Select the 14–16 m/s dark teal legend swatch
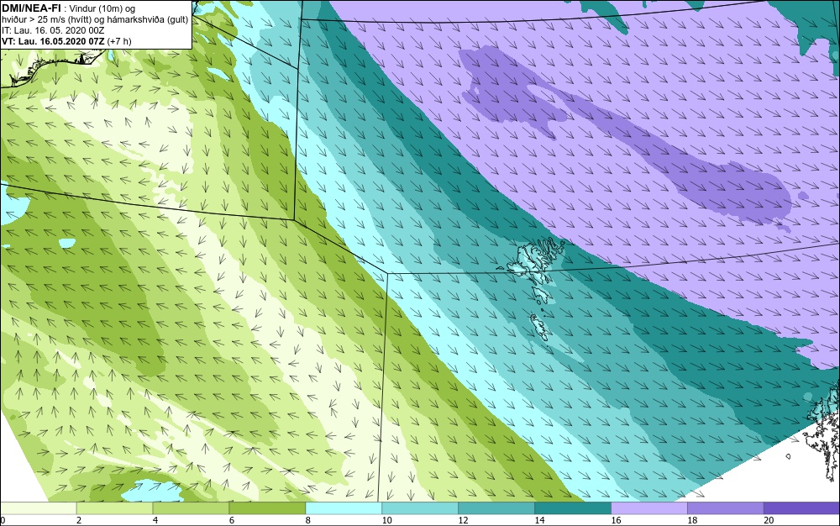The height and width of the screenshot is (526, 840). click(573, 508)
